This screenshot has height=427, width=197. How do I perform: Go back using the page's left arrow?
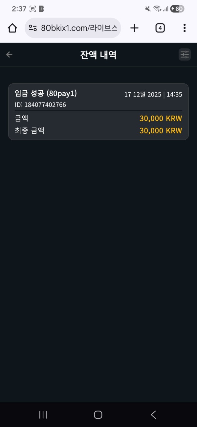(9, 55)
